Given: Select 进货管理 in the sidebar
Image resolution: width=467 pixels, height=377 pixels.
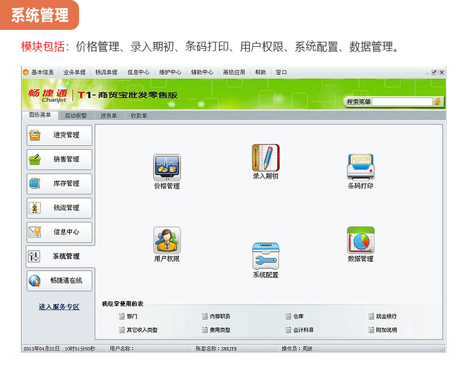Looking at the screenshot, I should [x=59, y=135].
